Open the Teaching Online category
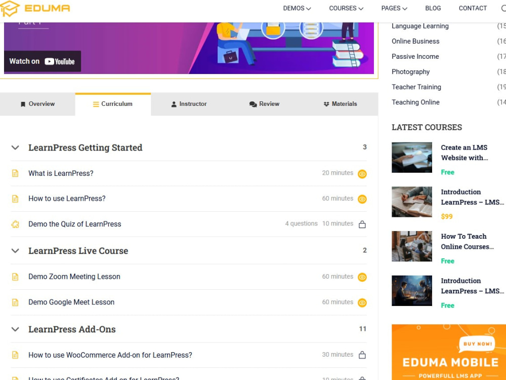506x380 pixels. click(x=415, y=102)
